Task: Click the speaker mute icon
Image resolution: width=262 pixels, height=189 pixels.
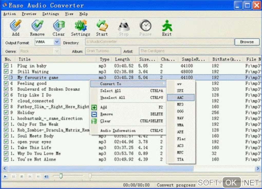Action: 46,176
